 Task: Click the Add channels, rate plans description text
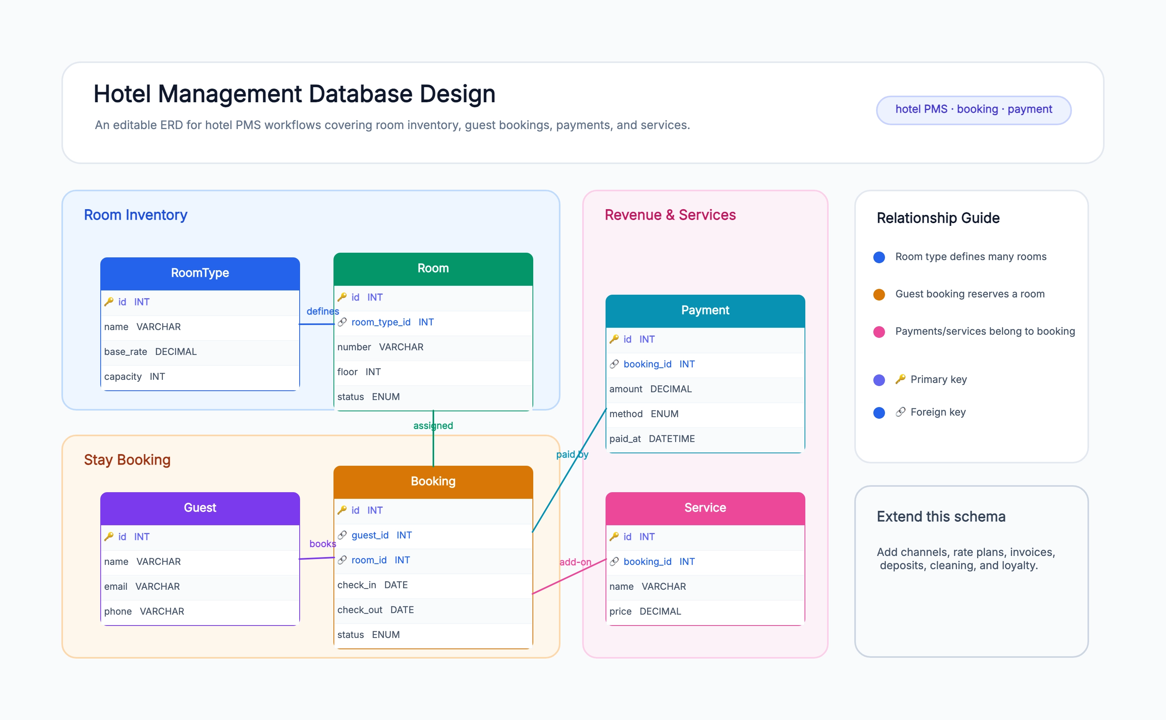[x=966, y=559]
